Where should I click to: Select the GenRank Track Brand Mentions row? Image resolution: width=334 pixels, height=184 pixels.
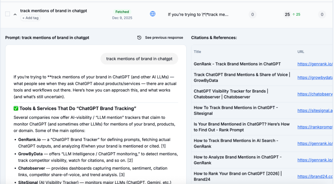(237, 64)
